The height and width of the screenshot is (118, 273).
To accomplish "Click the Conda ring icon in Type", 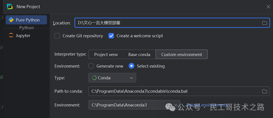I will [x=94, y=78].
